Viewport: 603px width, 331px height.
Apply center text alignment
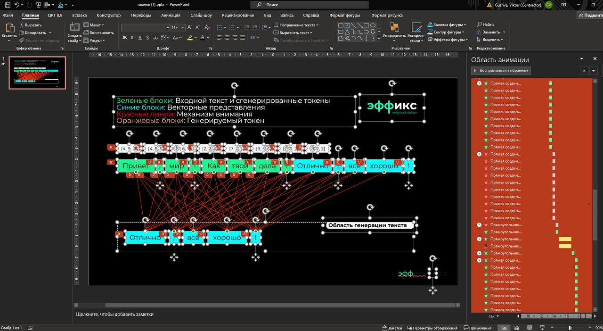click(228, 38)
